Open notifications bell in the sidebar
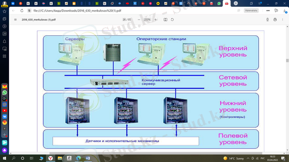289x162 pixels. point(5,41)
